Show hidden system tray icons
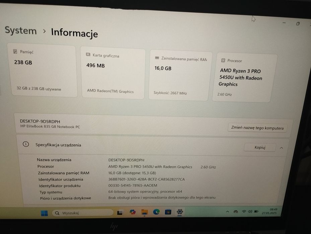Viewport: 311px width, 234px height. 228,212
